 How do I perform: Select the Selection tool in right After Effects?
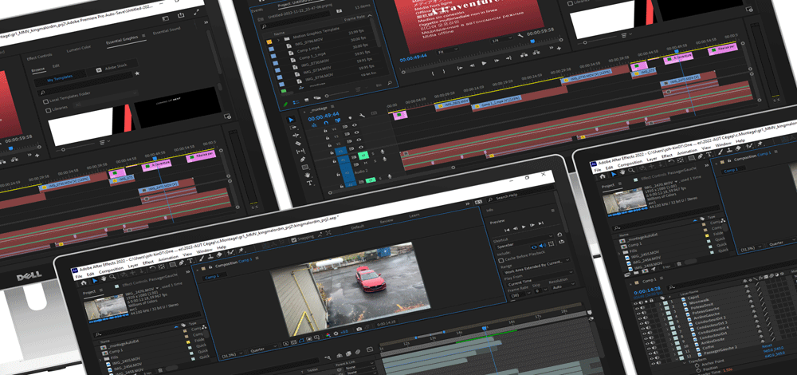614,174
